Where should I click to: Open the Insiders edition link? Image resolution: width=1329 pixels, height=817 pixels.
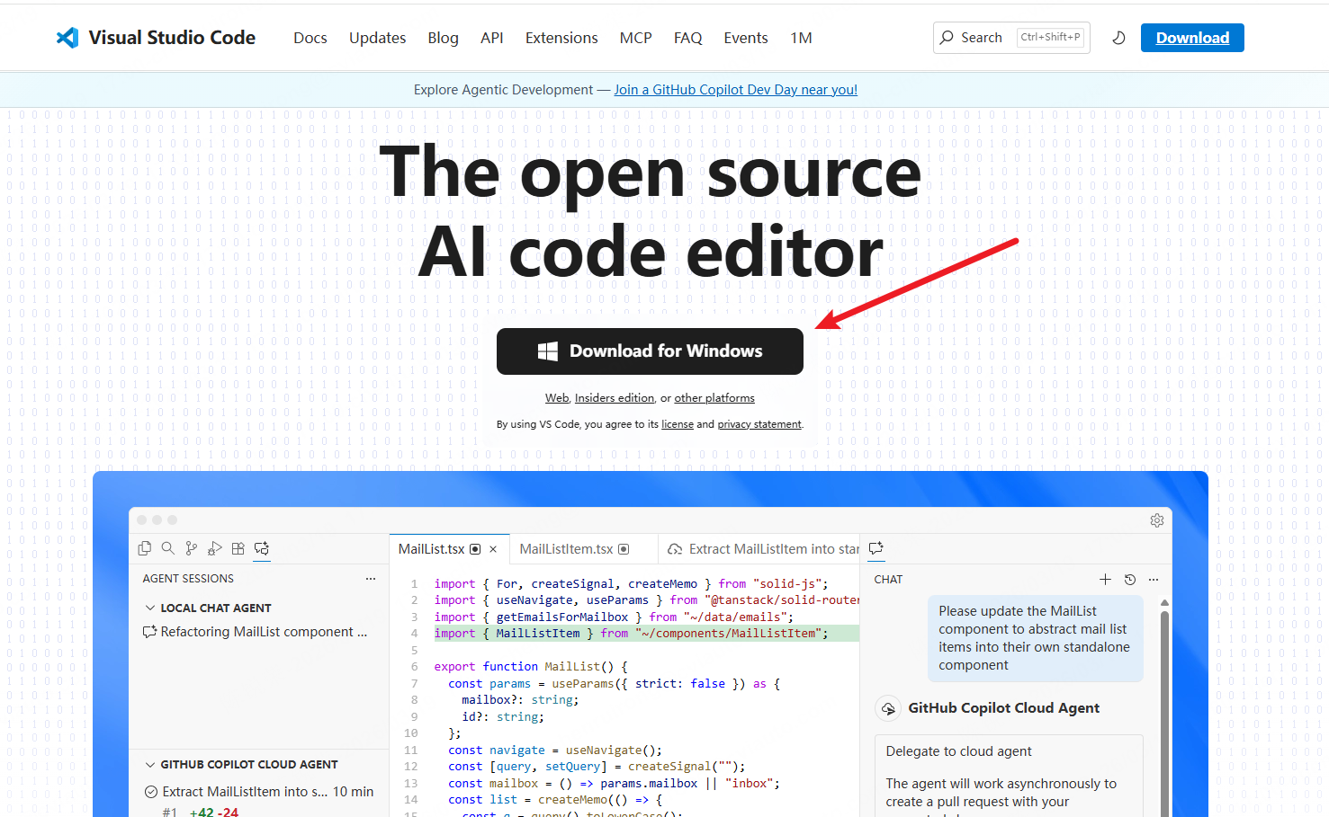coord(615,398)
